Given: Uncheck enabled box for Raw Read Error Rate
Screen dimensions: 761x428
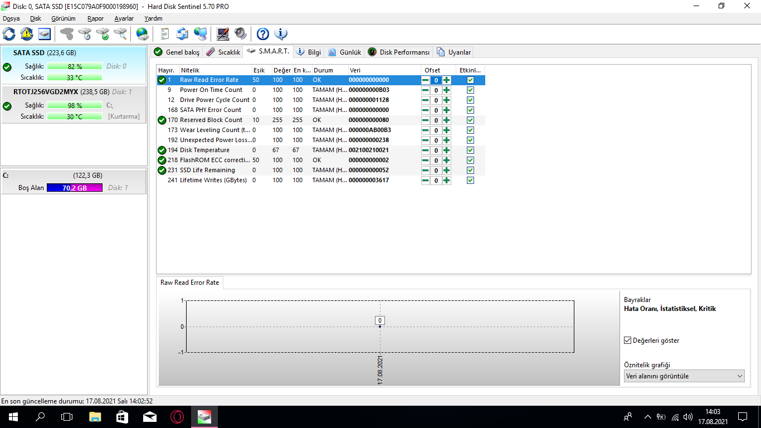Looking at the screenshot, I should (x=470, y=80).
